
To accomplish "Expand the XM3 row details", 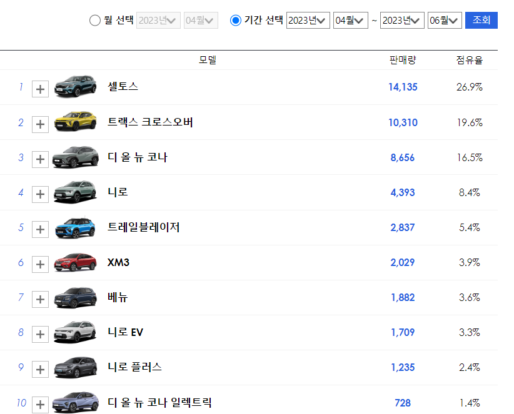I will tap(40, 264).
